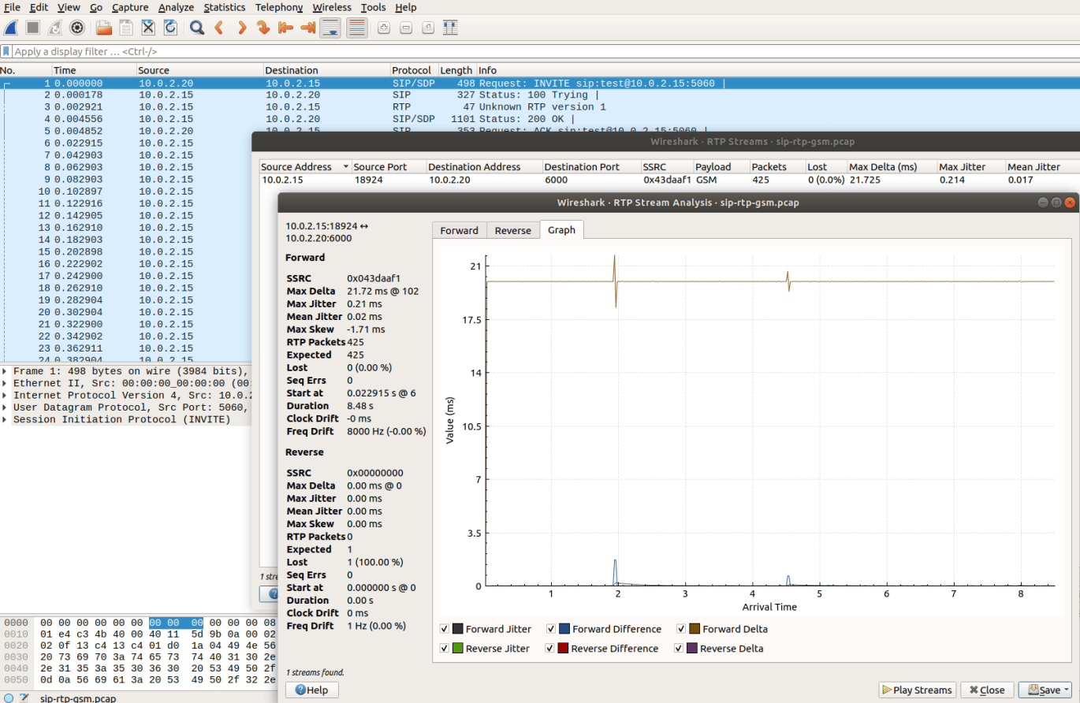1080x703 pixels.
Task: Sort by Source Address column header
Action: (x=305, y=167)
